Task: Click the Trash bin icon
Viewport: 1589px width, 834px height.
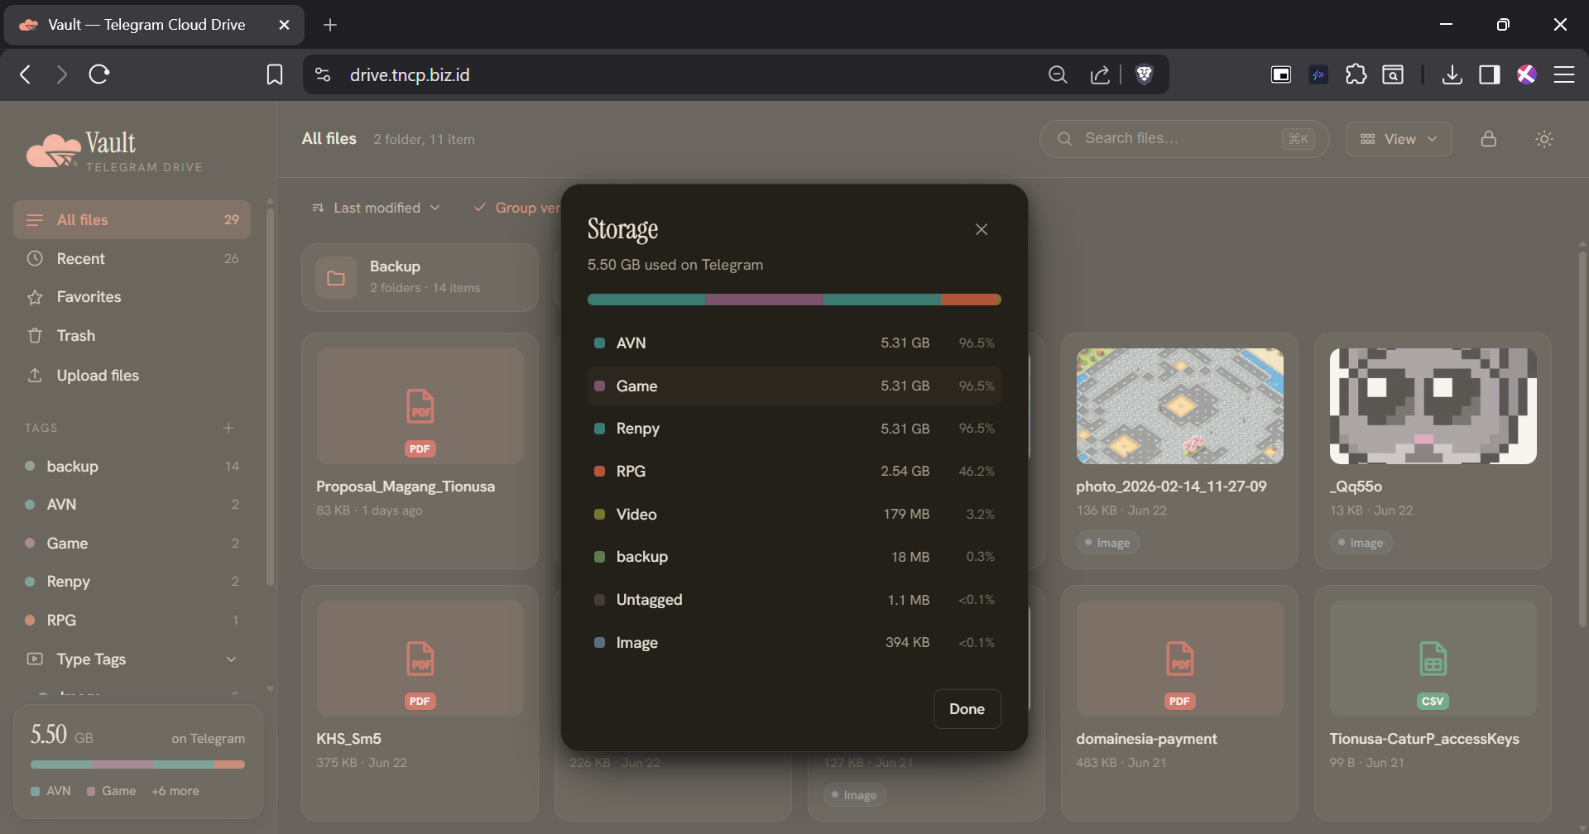Action: 35,336
